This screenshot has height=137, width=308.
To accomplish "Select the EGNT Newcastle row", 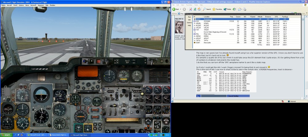I will tap(241, 43).
